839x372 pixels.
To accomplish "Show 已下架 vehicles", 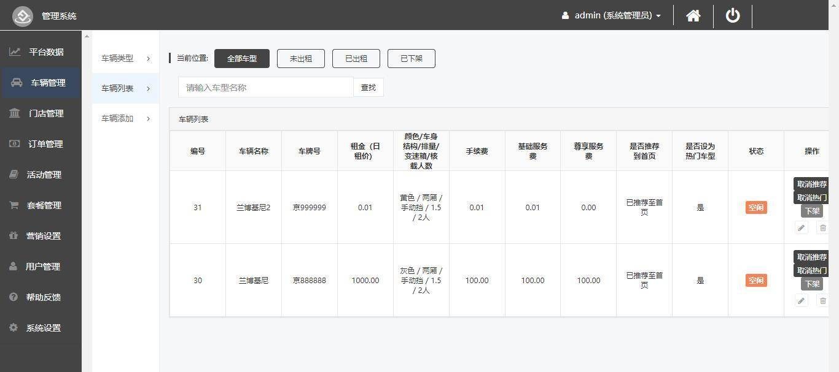I will 411,59.
